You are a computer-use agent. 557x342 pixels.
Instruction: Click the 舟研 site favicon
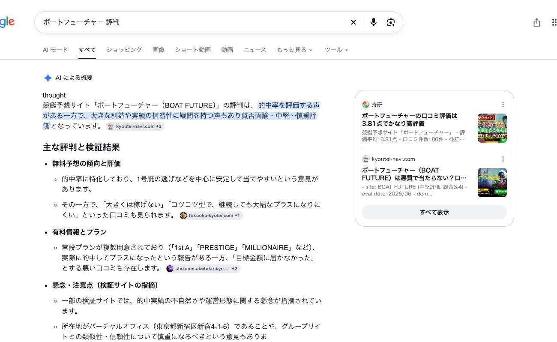(x=365, y=105)
